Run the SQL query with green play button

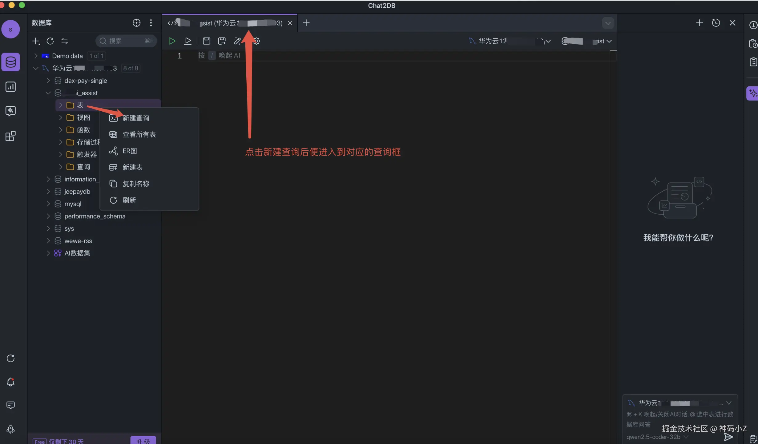click(172, 41)
